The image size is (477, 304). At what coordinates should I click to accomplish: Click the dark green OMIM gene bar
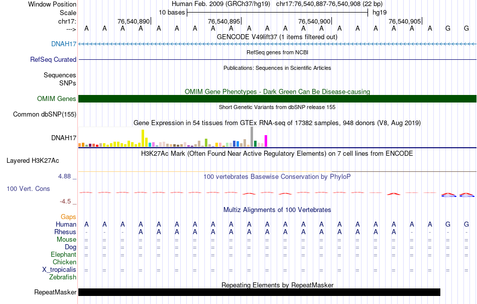277,98
